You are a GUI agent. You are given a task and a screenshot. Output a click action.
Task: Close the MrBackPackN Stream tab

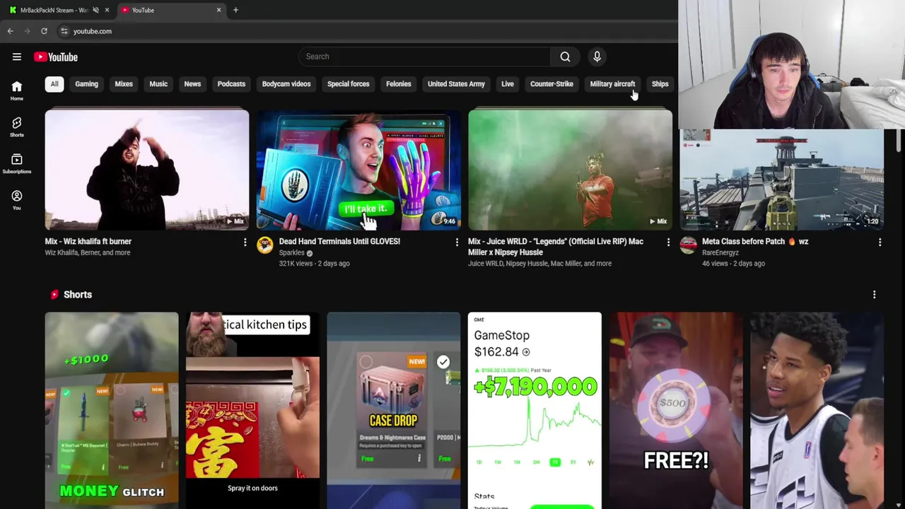[107, 10]
